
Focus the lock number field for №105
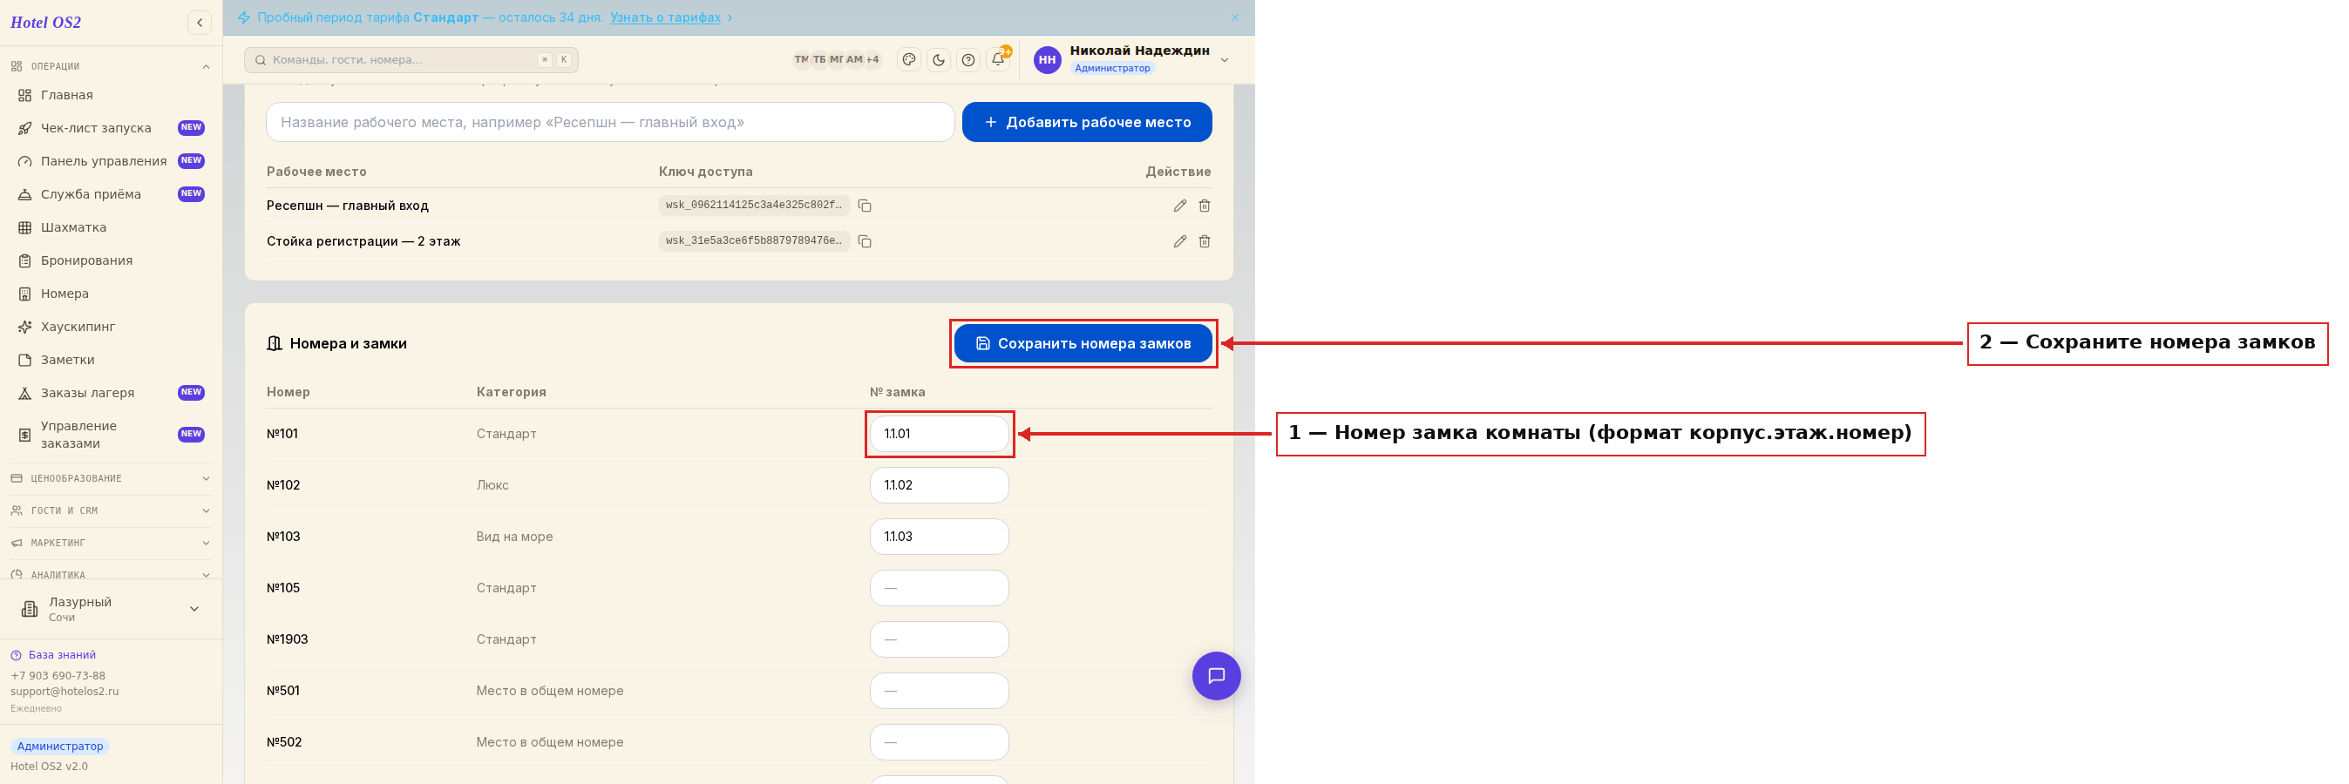pos(939,588)
